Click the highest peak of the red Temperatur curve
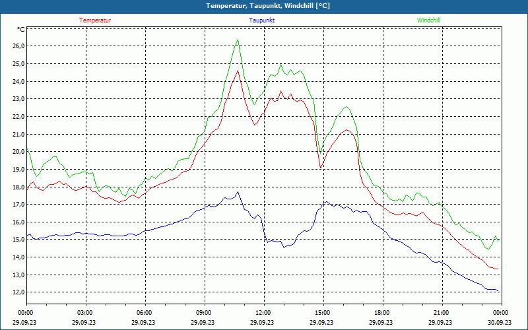528x330 pixels. pyautogui.click(x=238, y=70)
